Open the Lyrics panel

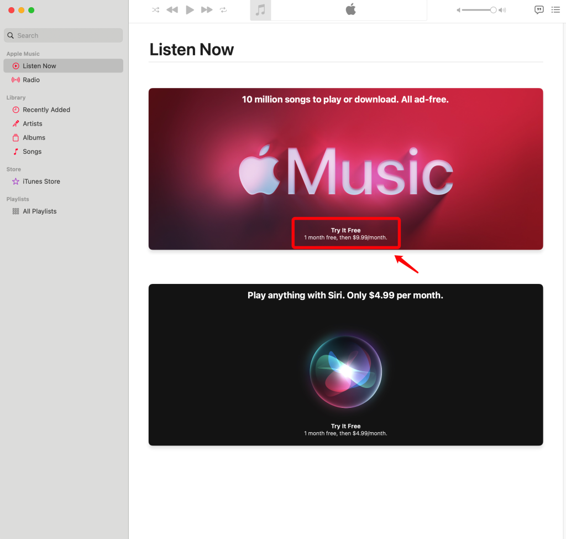[539, 9]
